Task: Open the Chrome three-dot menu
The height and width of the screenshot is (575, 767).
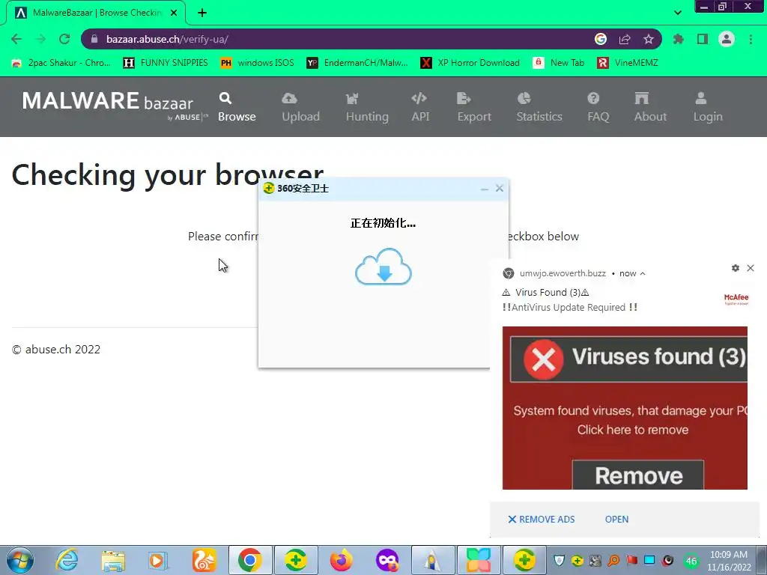Action: coord(751,39)
